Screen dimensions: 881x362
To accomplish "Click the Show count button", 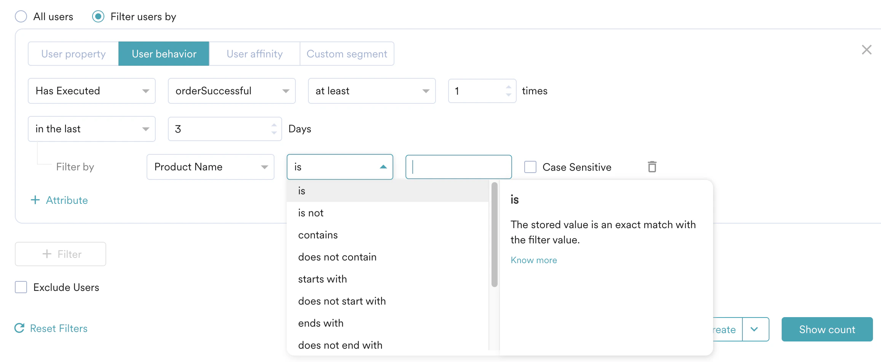I will (827, 329).
